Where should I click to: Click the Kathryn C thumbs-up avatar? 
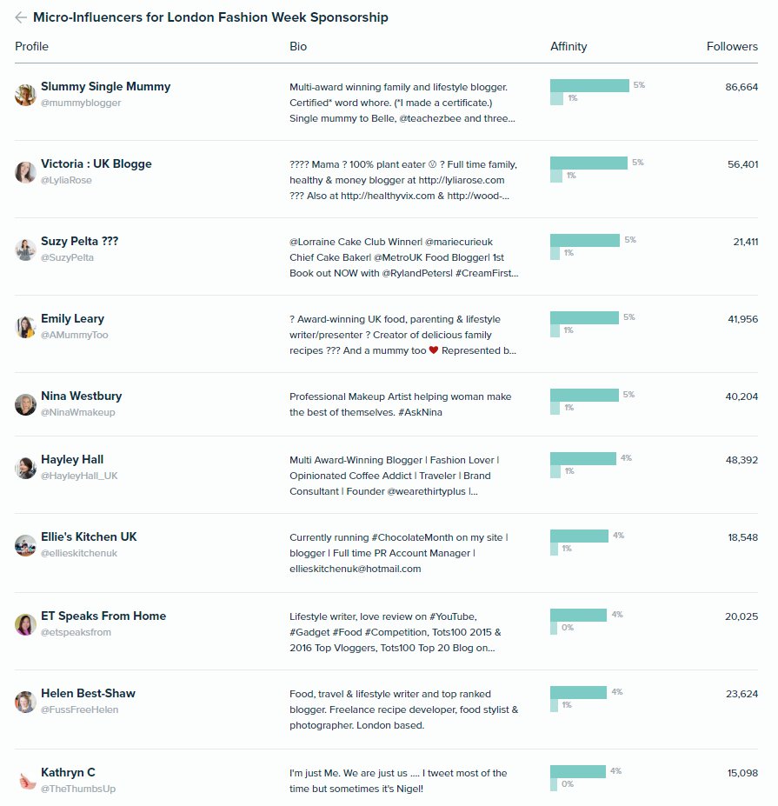25,781
